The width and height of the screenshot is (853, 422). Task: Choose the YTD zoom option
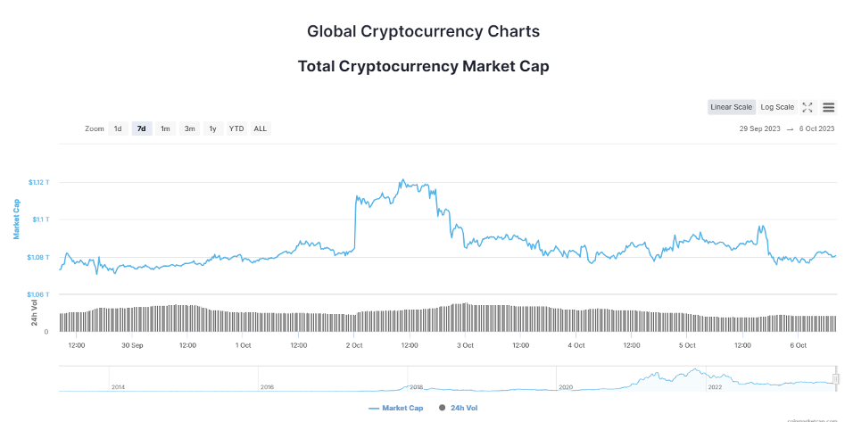point(236,128)
